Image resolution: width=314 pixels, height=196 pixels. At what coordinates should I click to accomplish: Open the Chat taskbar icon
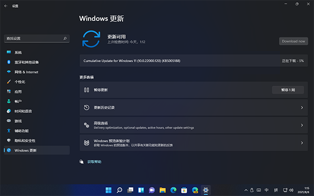click(x=152, y=190)
